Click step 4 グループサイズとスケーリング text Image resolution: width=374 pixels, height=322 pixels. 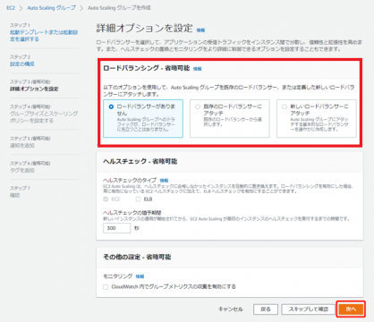pos(44,117)
